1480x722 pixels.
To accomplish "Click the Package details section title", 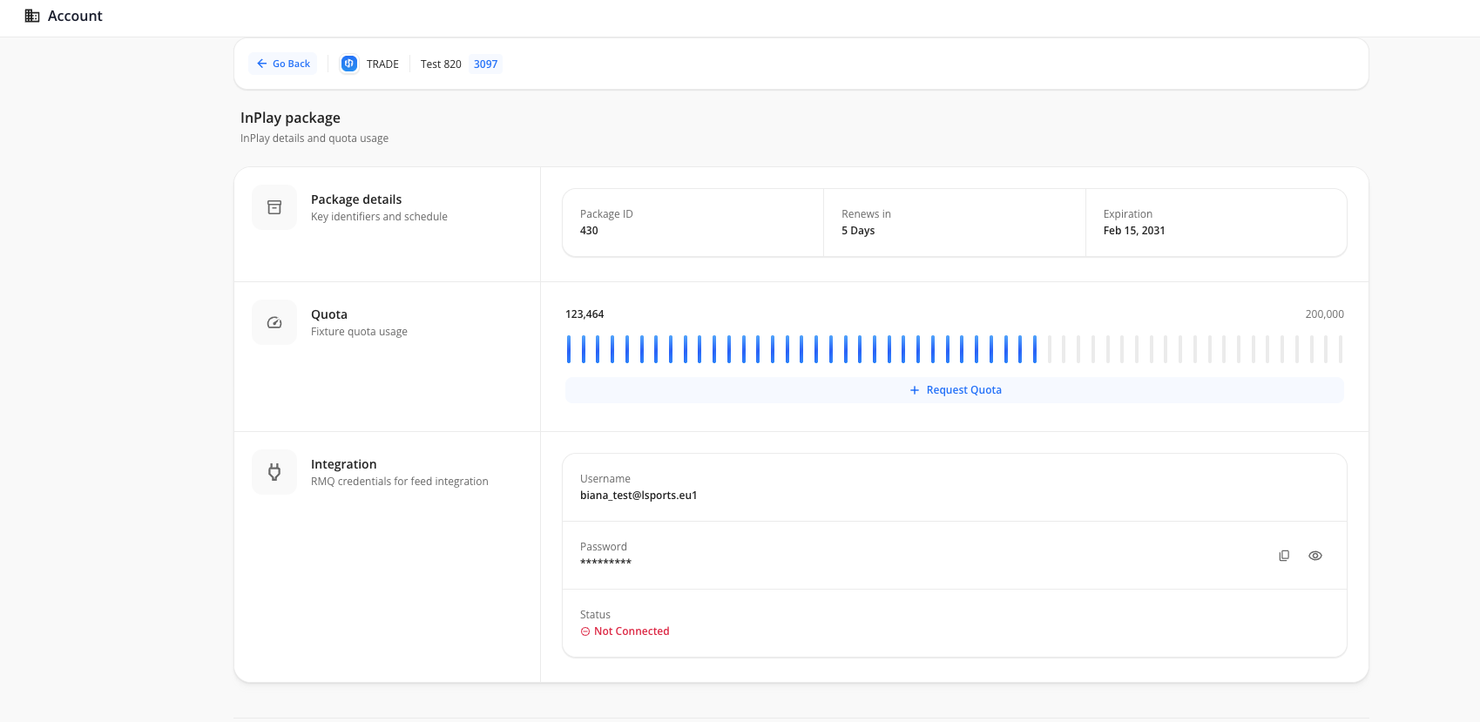I will coord(356,199).
